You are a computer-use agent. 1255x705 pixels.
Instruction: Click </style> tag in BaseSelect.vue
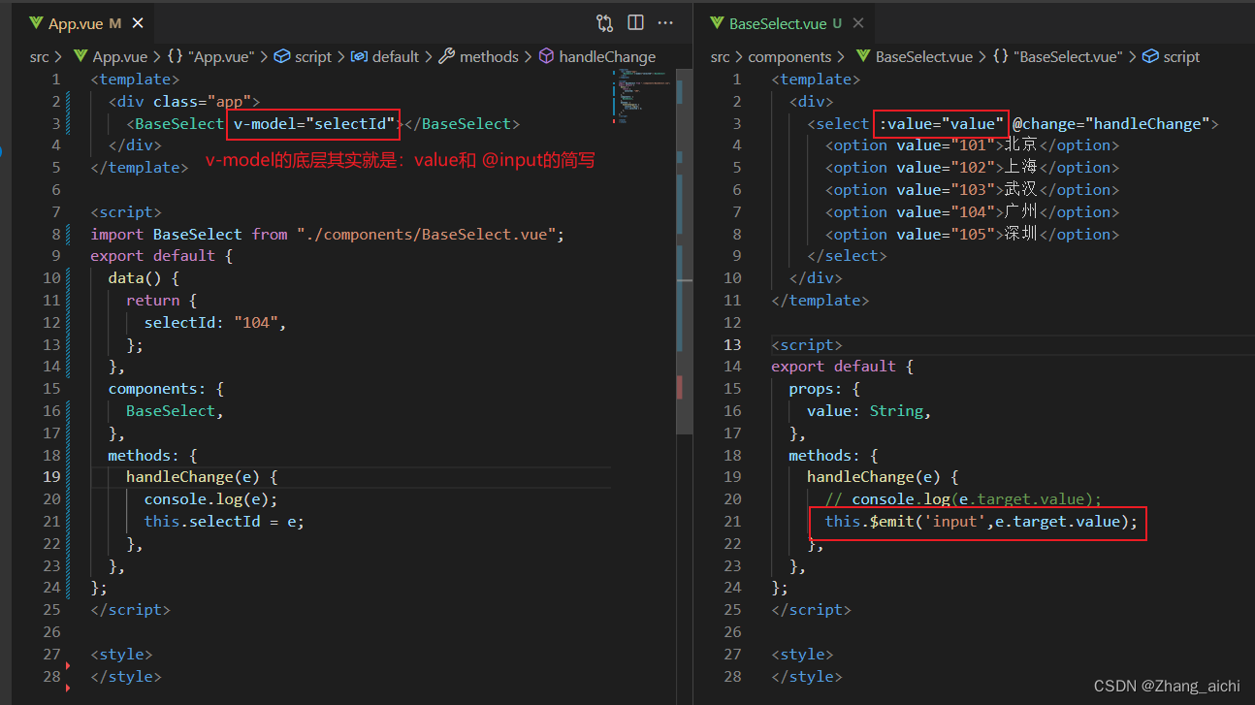807,677
